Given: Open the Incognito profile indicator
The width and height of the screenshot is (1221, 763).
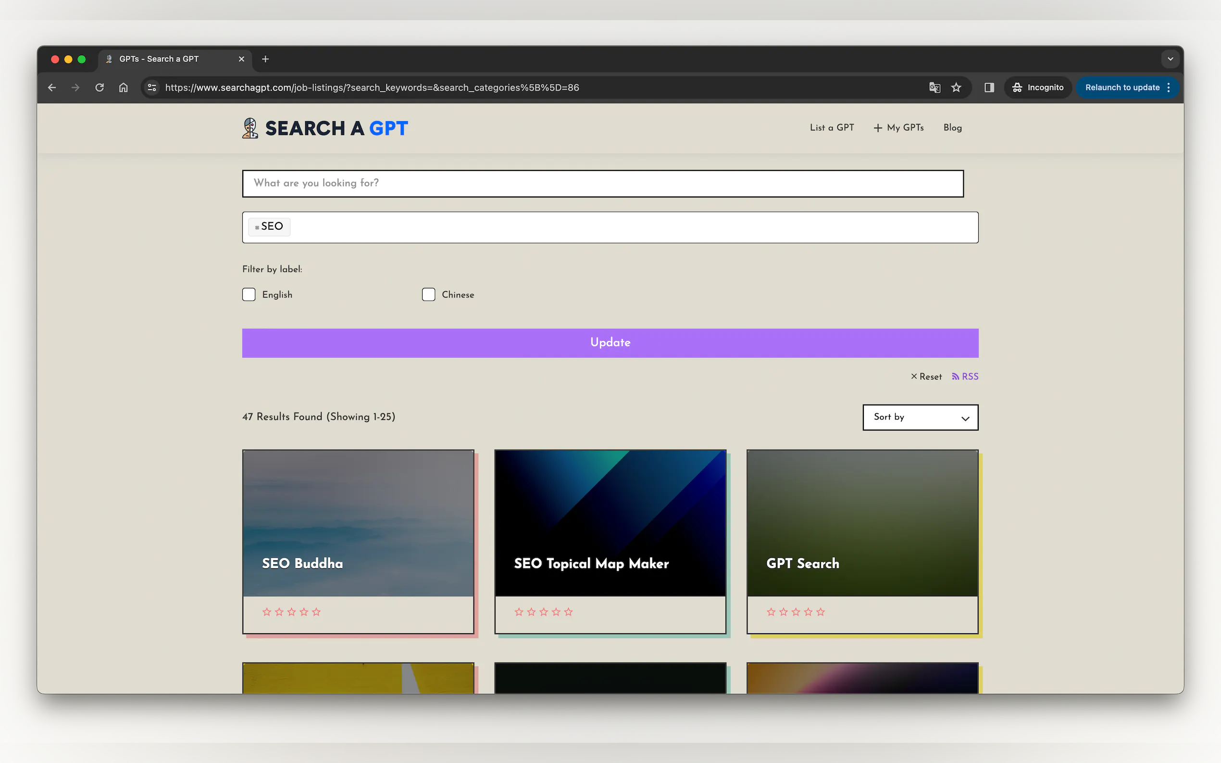Looking at the screenshot, I should click(x=1038, y=87).
